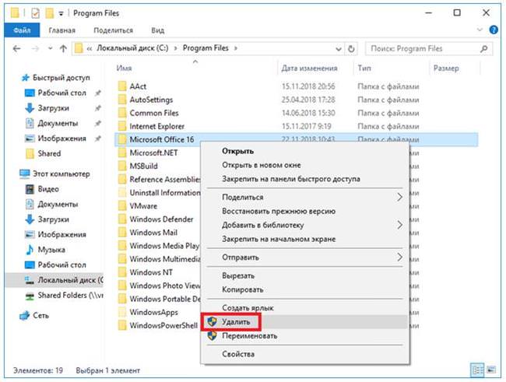The height and width of the screenshot is (382, 506).
Task: Select the MSBuild folder icon
Action: point(122,166)
